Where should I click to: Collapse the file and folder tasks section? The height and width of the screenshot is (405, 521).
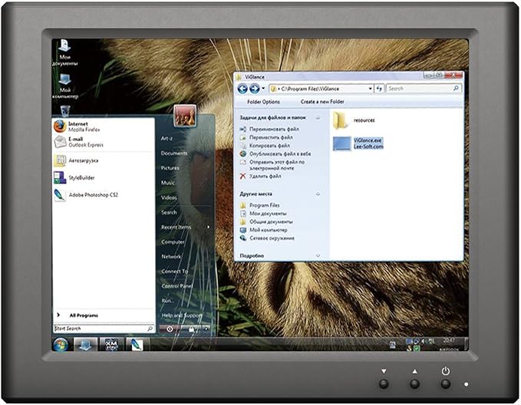318,117
